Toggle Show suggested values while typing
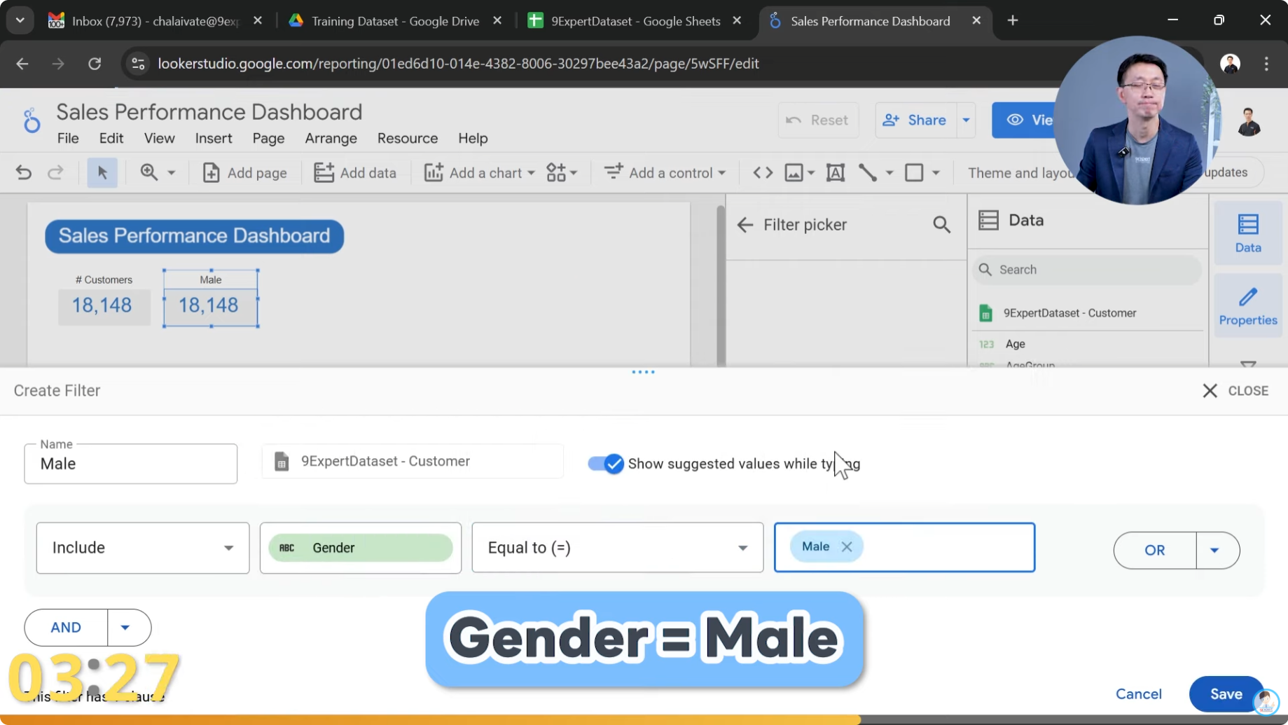The height and width of the screenshot is (725, 1288). tap(605, 464)
